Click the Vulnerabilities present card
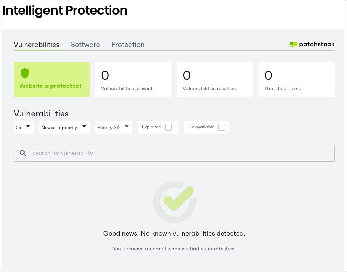This screenshot has height=272, width=347. pyautogui.click(x=133, y=80)
